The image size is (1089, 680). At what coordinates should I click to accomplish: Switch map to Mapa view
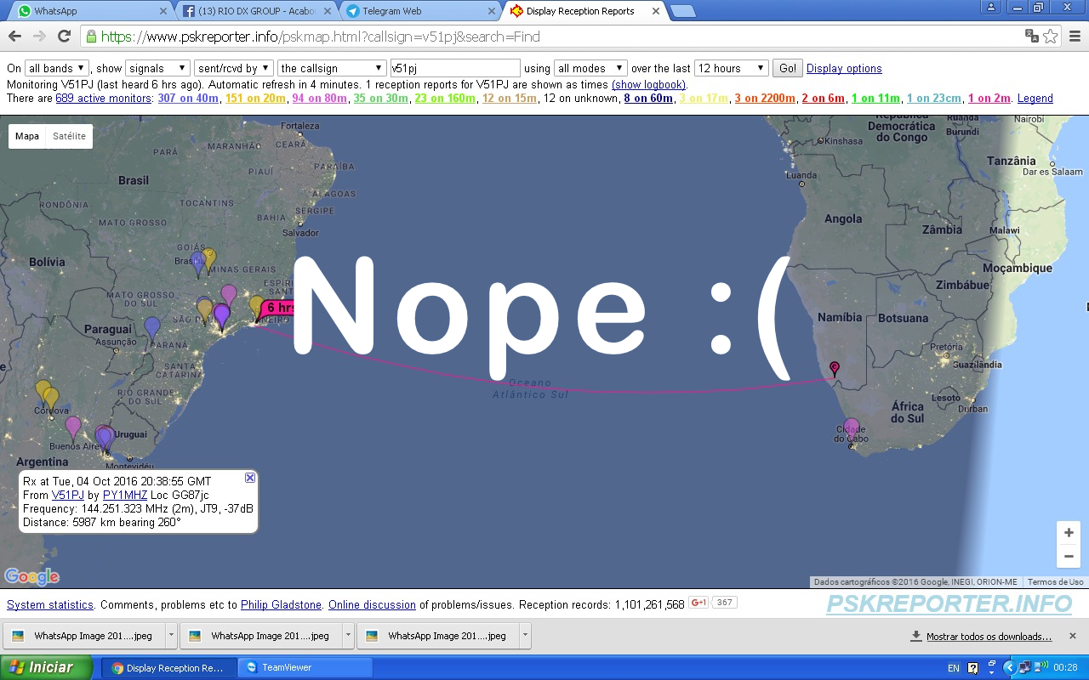coord(27,136)
